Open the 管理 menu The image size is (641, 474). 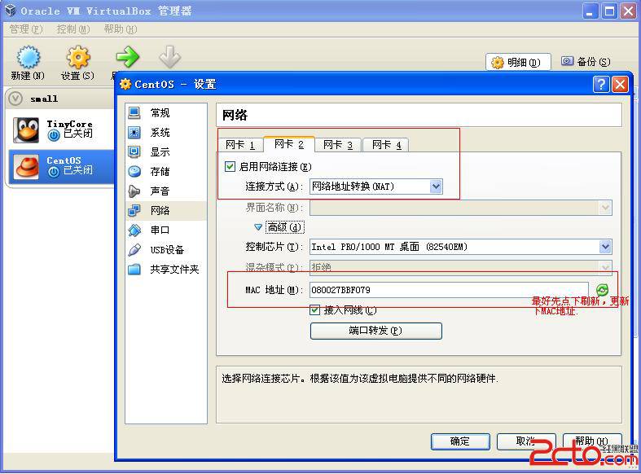pos(25,29)
